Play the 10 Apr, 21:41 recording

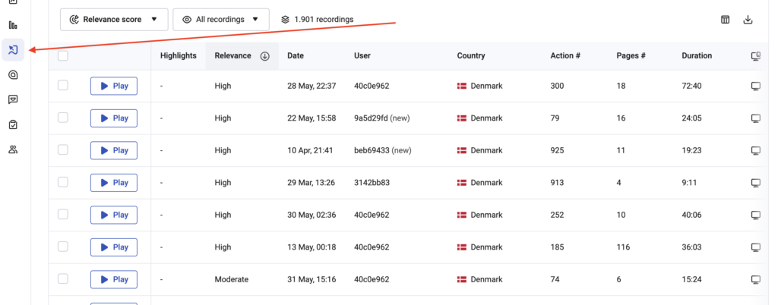click(114, 150)
